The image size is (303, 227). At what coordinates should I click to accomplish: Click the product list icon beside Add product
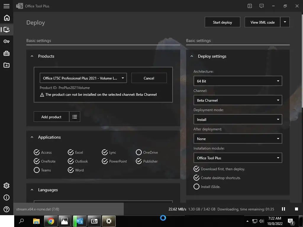[75, 117]
